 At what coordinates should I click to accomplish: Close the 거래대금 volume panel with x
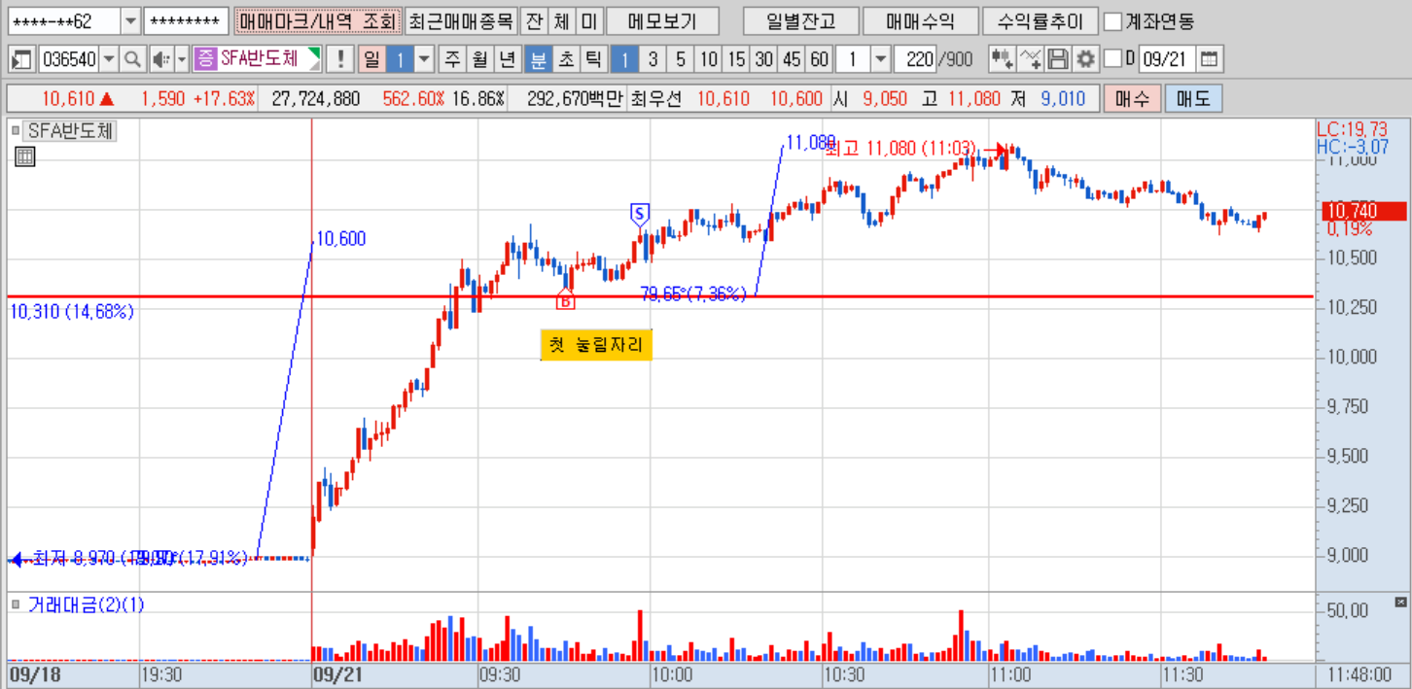point(1401,603)
